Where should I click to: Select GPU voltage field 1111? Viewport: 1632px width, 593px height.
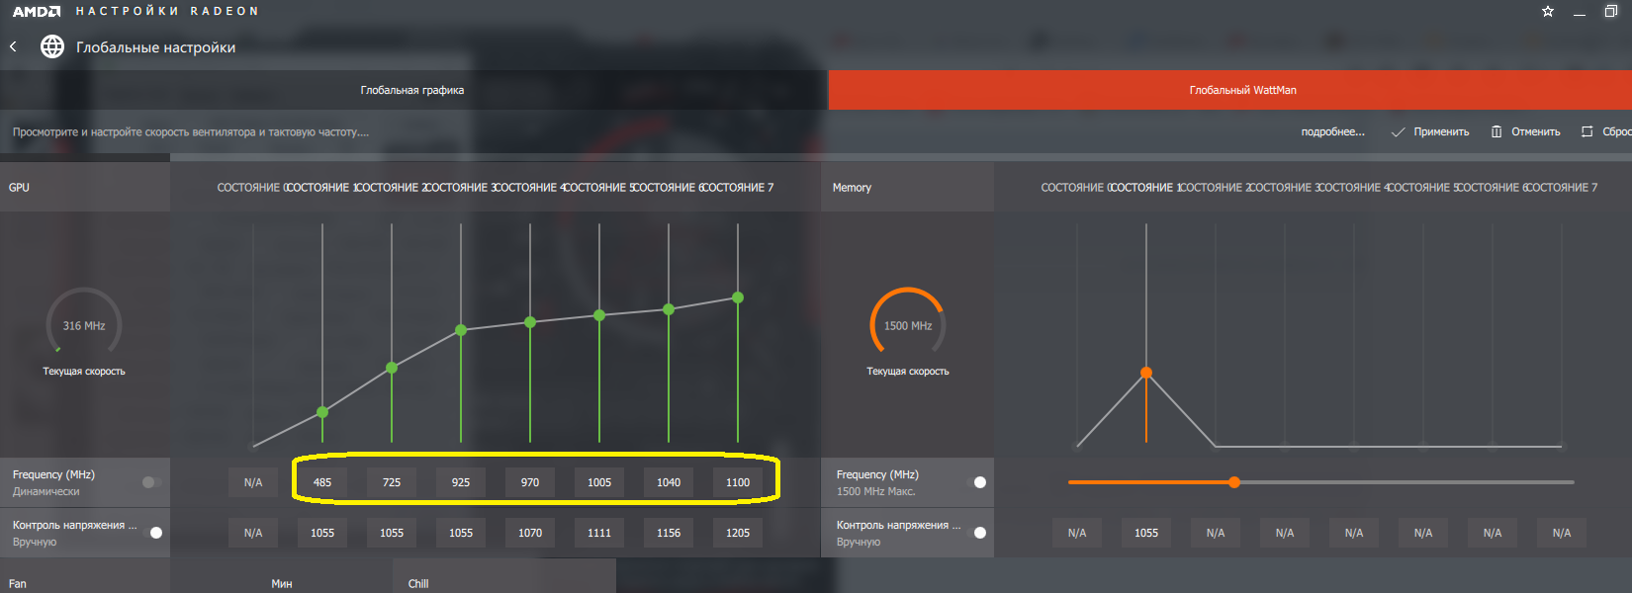pos(599,533)
